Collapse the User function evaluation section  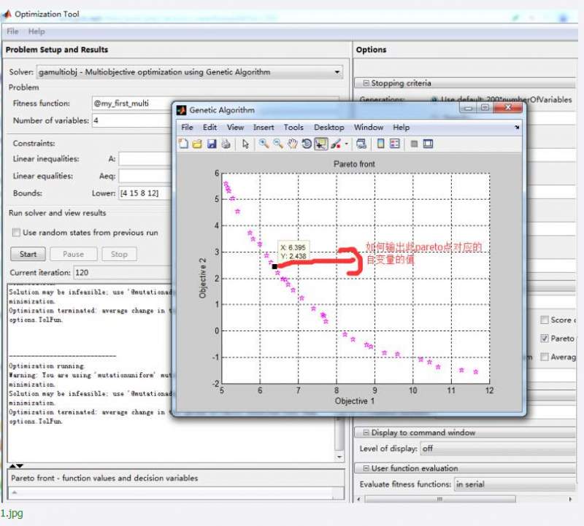[x=366, y=468]
